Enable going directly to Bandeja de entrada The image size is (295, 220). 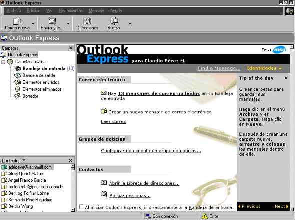point(81,207)
